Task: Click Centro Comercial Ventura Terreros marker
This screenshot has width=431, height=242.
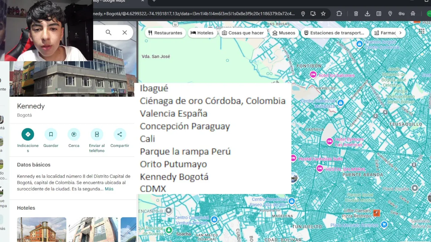Action: pos(214,220)
